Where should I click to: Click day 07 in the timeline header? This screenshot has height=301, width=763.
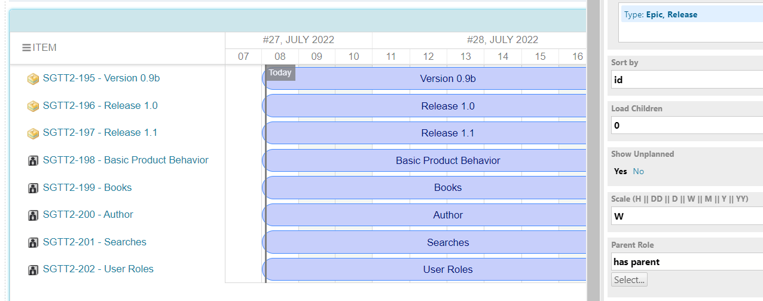(243, 56)
